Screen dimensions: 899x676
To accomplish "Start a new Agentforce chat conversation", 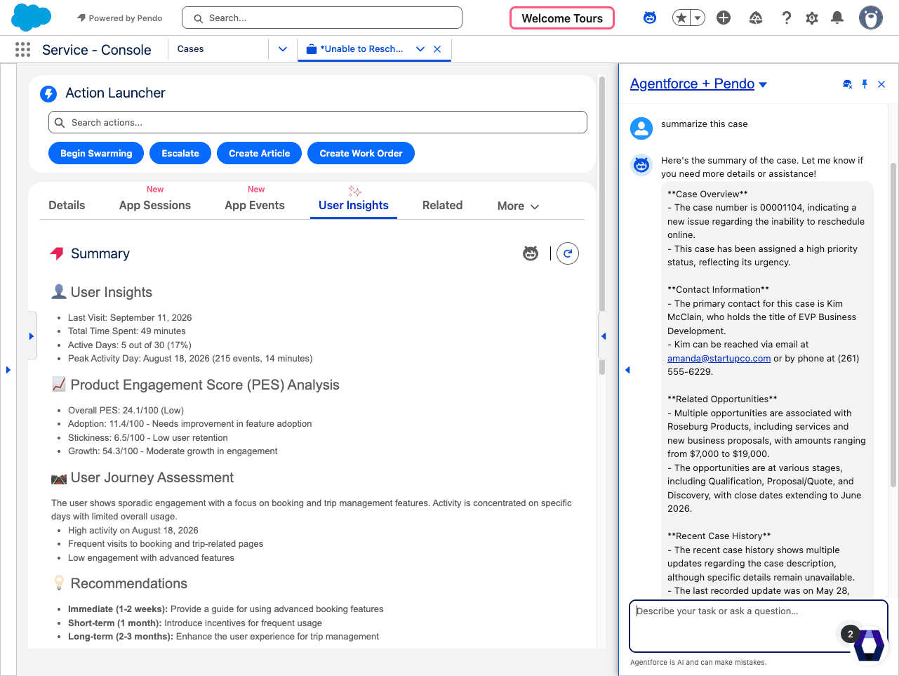I will click(848, 84).
